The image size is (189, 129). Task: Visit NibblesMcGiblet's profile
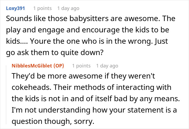(32, 66)
